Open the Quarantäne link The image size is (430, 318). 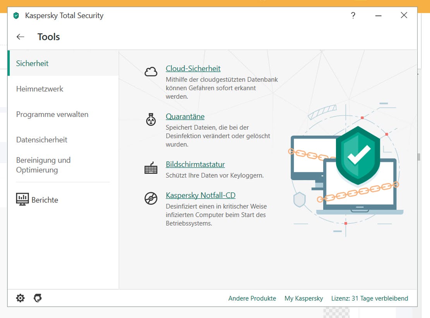185,116
